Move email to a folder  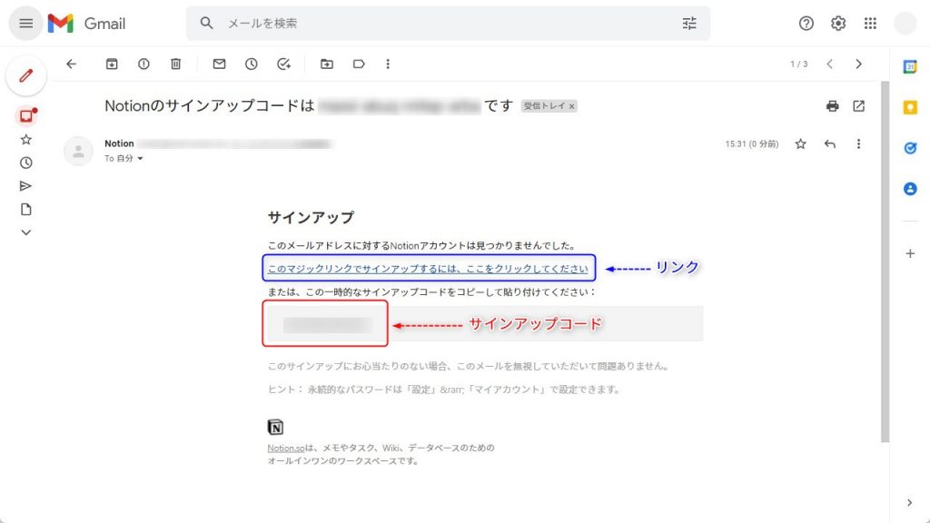[327, 64]
